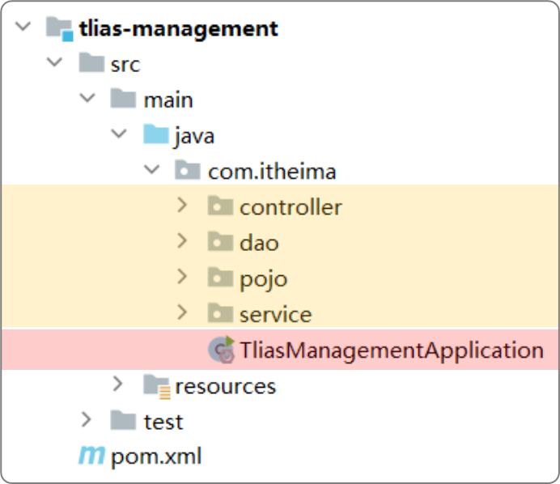Image resolution: width=560 pixels, height=484 pixels.
Task: Collapse the tlias-management project node
Action: click(x=23, y=28)
